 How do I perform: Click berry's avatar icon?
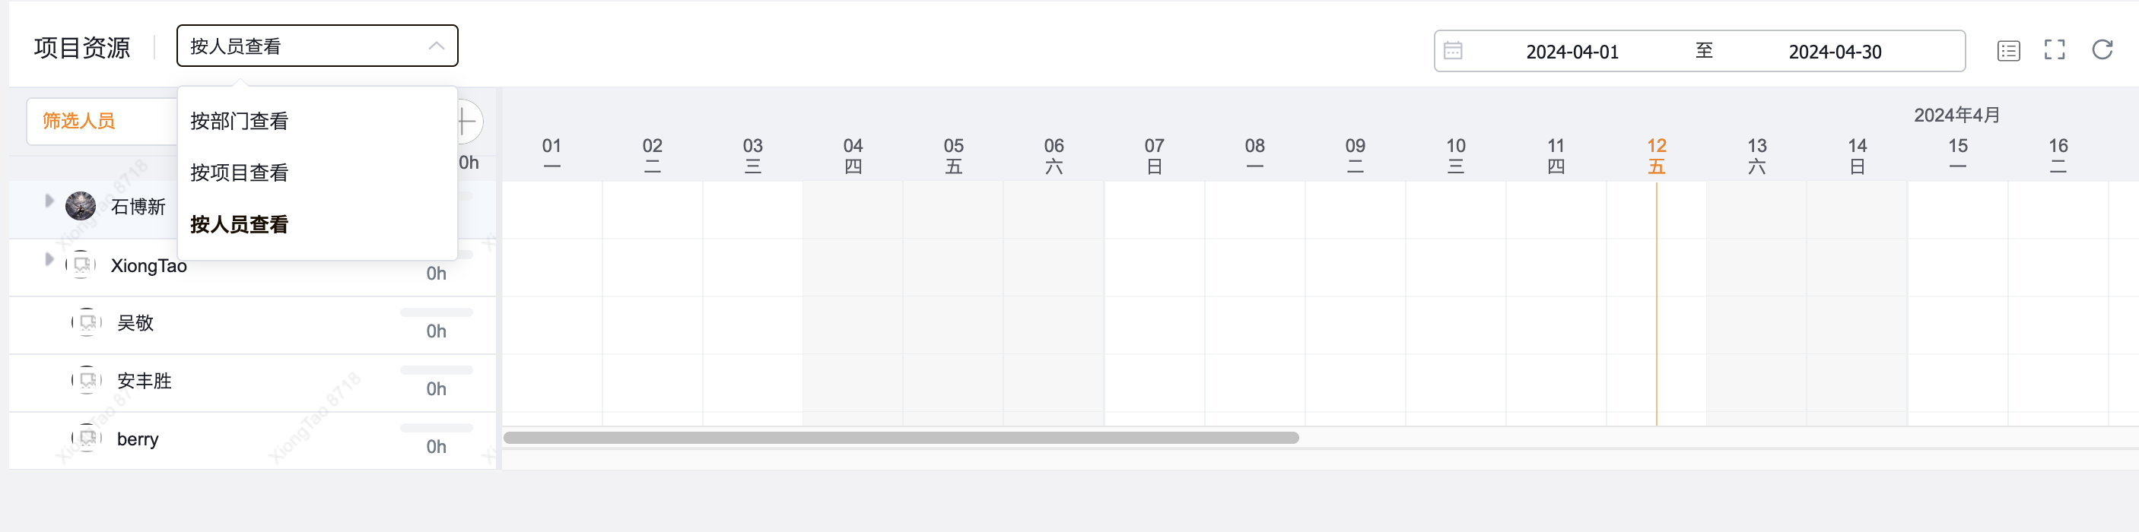87,438
